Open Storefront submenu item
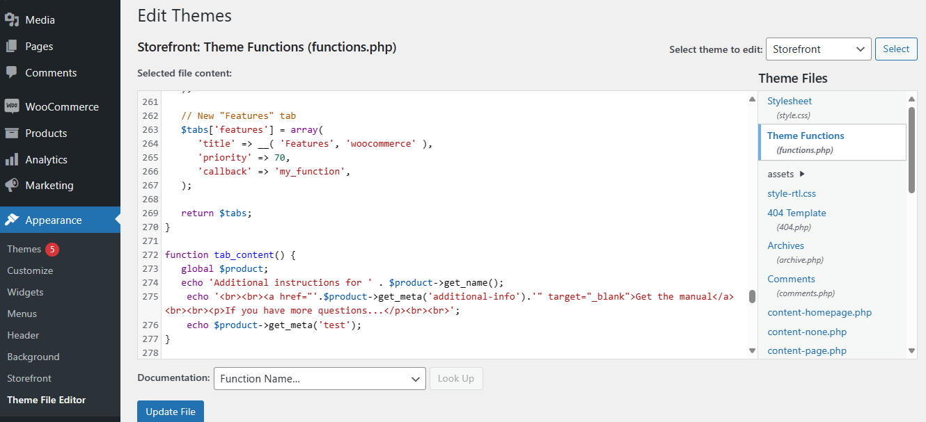The width and height of the screenshot is (926, 422). pyautogui.click(x=29, y=378)
